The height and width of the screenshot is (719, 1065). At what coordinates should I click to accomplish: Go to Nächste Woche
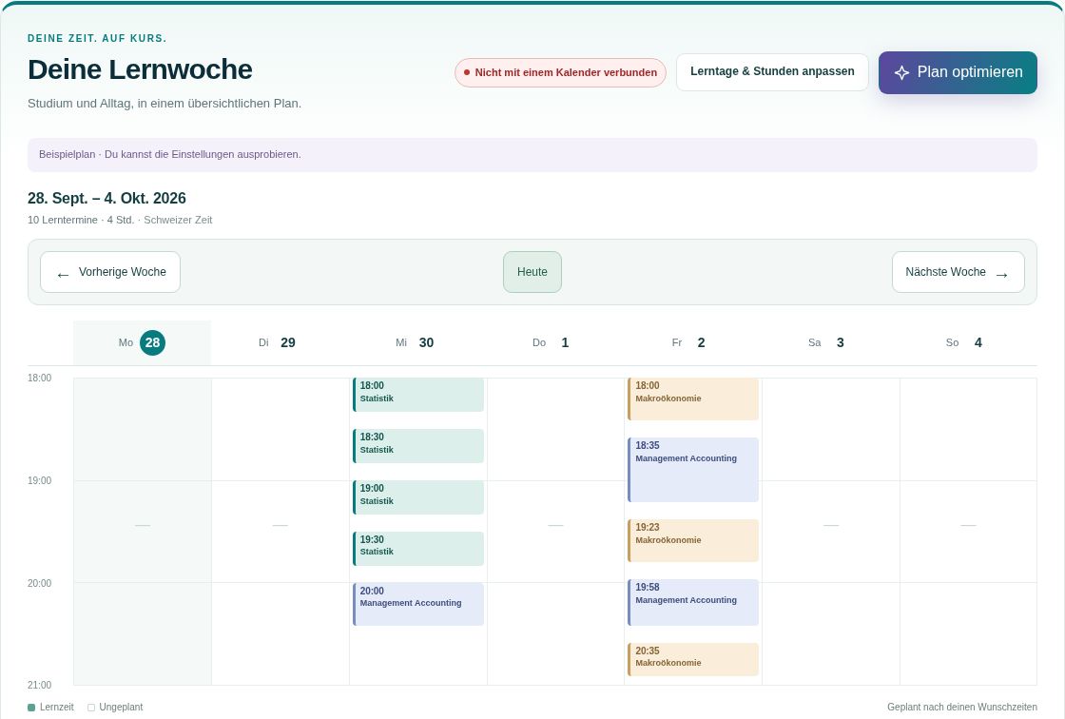click(958, 272)
